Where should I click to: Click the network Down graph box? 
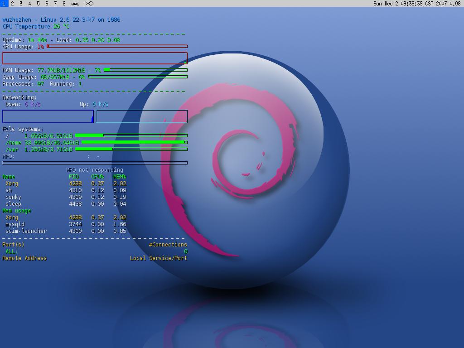pos(48,116)
